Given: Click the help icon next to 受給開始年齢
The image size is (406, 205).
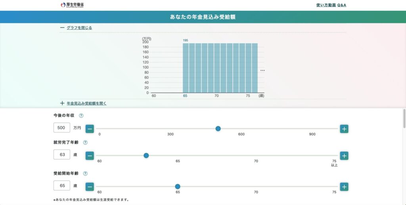Looking at the screenshot, I should point(85,174).
